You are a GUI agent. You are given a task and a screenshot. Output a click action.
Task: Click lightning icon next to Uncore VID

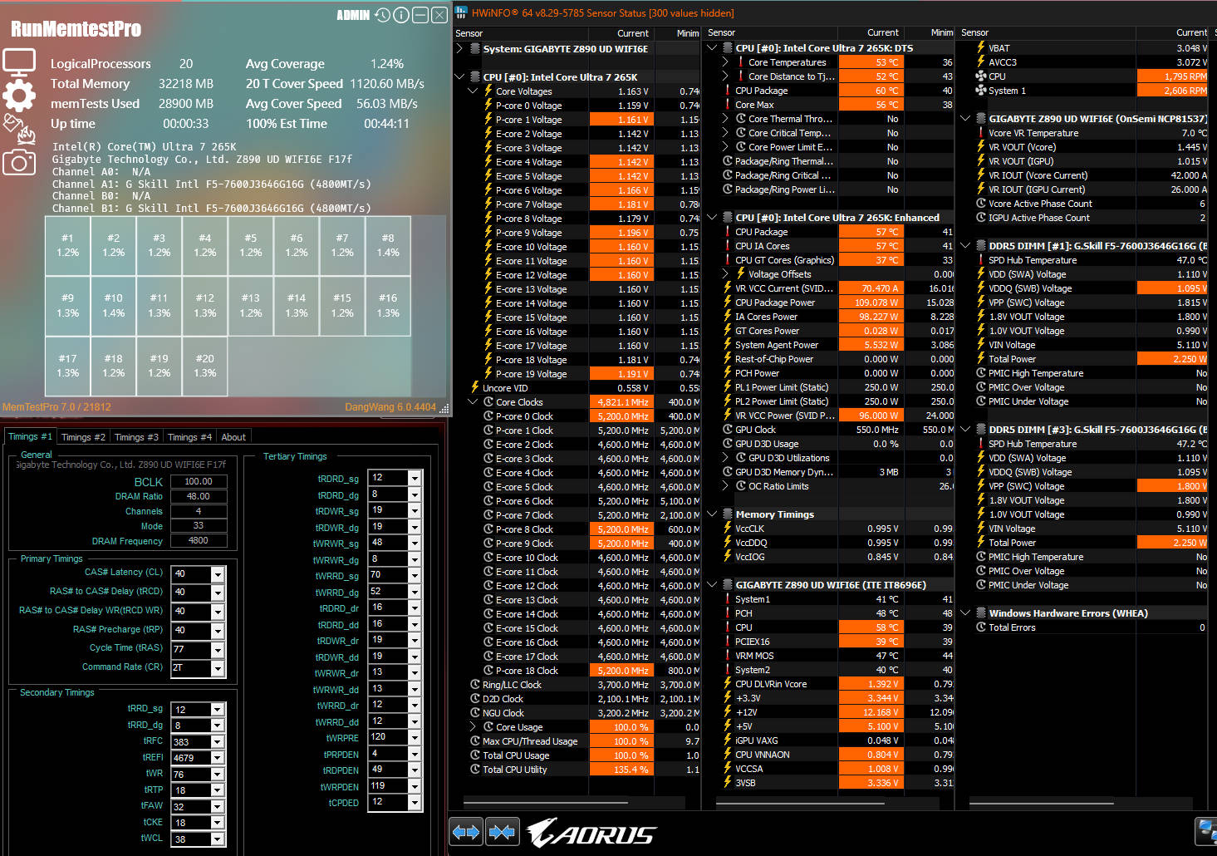(x=475, y=387)
